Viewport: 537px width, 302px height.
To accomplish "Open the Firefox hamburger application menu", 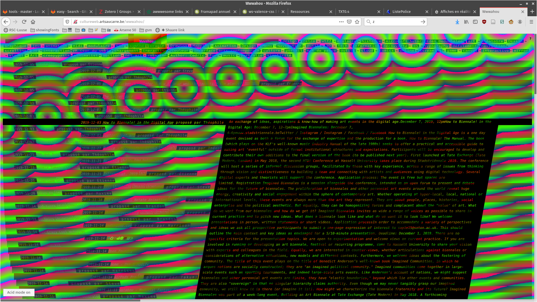I will pos(531,22).
